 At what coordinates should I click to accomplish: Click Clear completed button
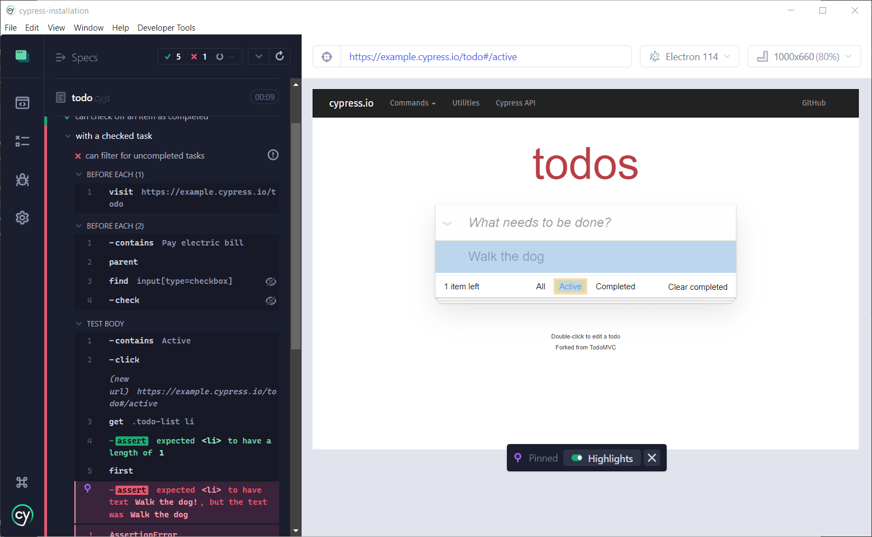pyautogui.click(x=697, y=287)
